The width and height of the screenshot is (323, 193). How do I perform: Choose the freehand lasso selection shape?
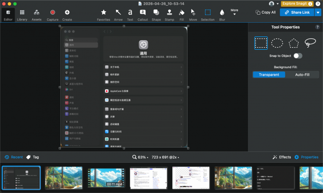coord(310,43)
